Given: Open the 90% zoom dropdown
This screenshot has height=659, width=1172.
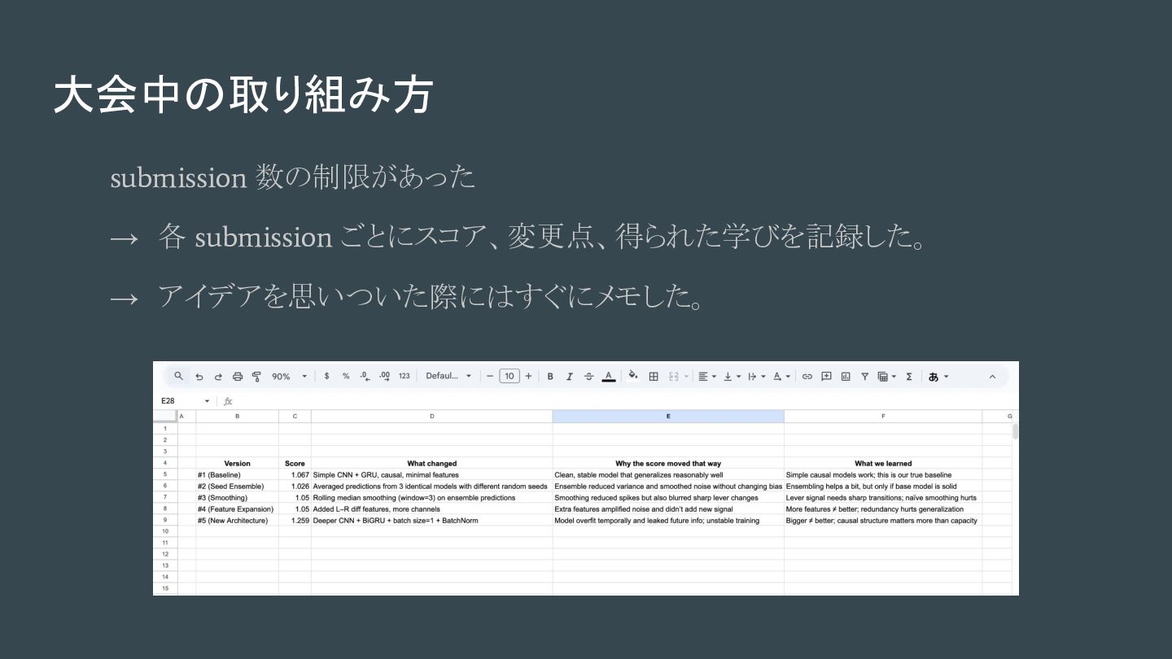Looking at the screenshot, I should (x=290, y=377).
